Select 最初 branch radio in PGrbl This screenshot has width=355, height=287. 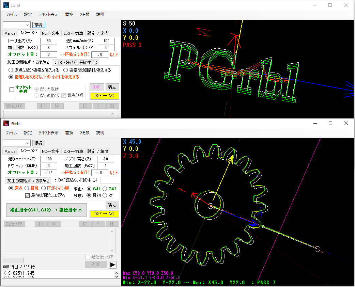pos(89,195)
